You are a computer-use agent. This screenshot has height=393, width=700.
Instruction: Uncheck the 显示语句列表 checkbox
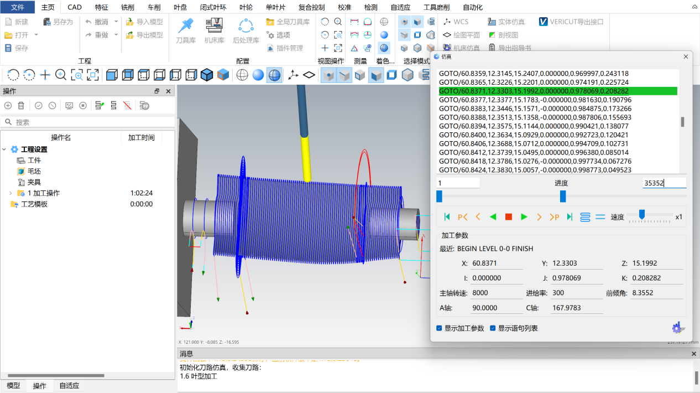493,328
